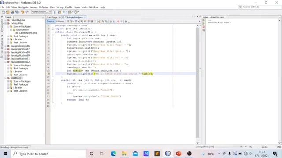The width and height of the screenshot is (282, 158).
Task: Open the Window menu
Action: 93,7
